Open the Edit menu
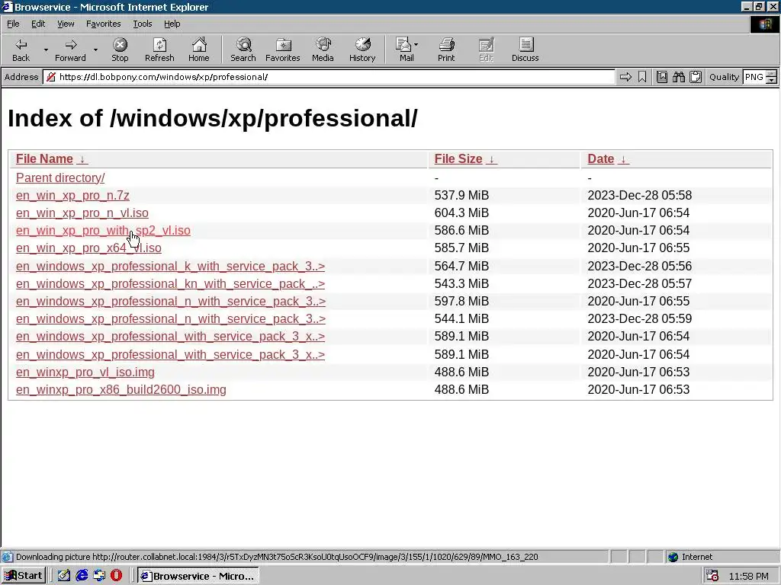This screenshot has width=781, height=585. click(x=38, y=24)
